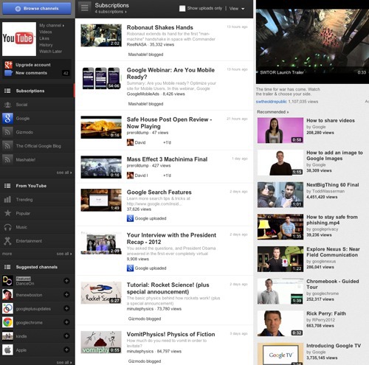Open the My channel link

[x=52, y=25]
